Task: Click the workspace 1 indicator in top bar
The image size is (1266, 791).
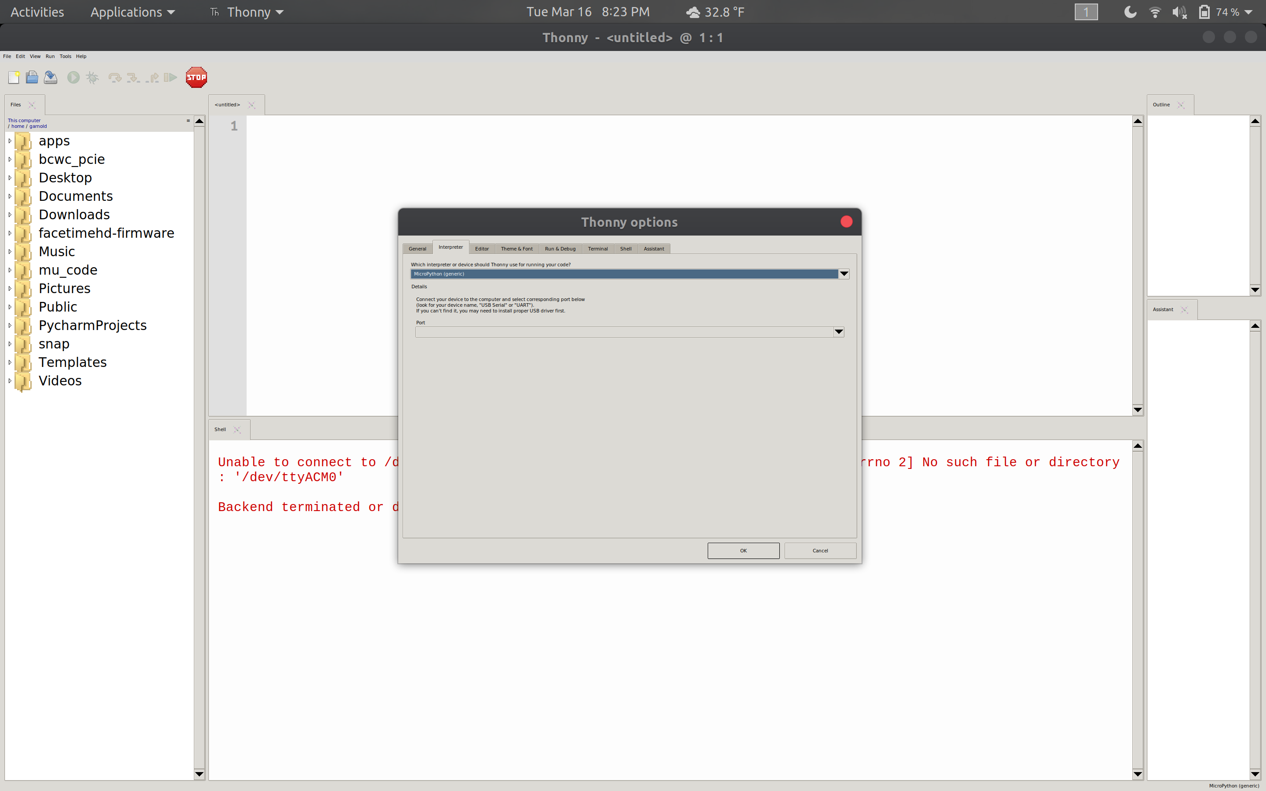Action: click(1086, 12)
